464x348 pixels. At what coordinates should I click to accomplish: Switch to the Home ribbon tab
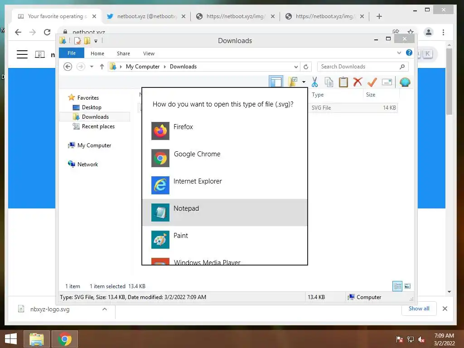pyautogui.click(x=97, y=53)
